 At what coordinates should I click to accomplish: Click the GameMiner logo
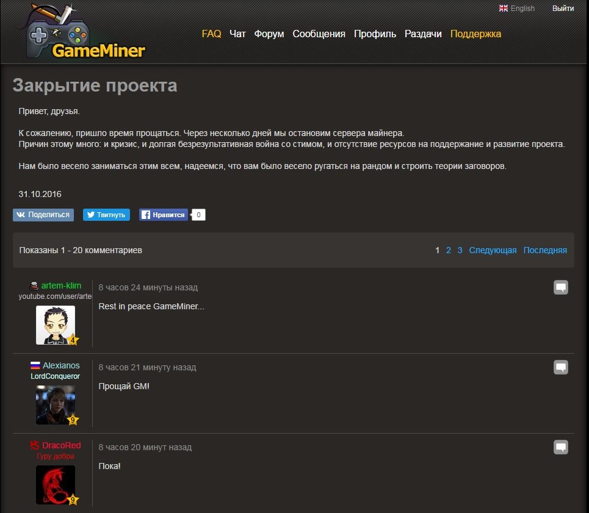click(x=85, y=32)
